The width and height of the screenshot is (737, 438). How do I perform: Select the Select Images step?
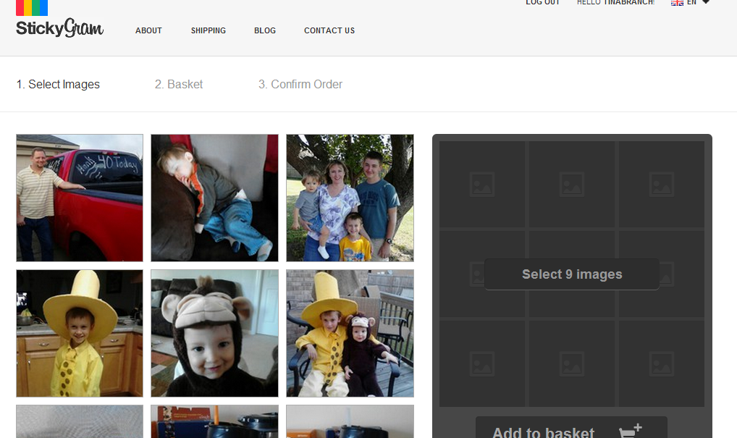[58, 85]
